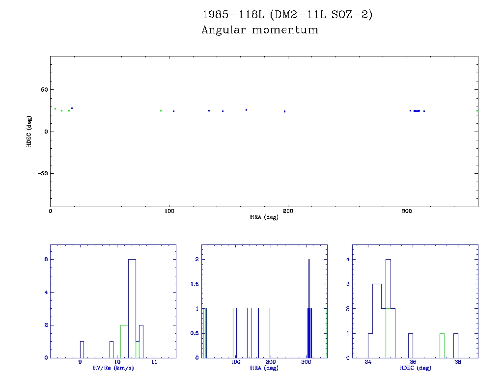The width and height of the screenshot is (503, 377).
Task: Select the blue scatter point near HRA 197
Action: 284,111
